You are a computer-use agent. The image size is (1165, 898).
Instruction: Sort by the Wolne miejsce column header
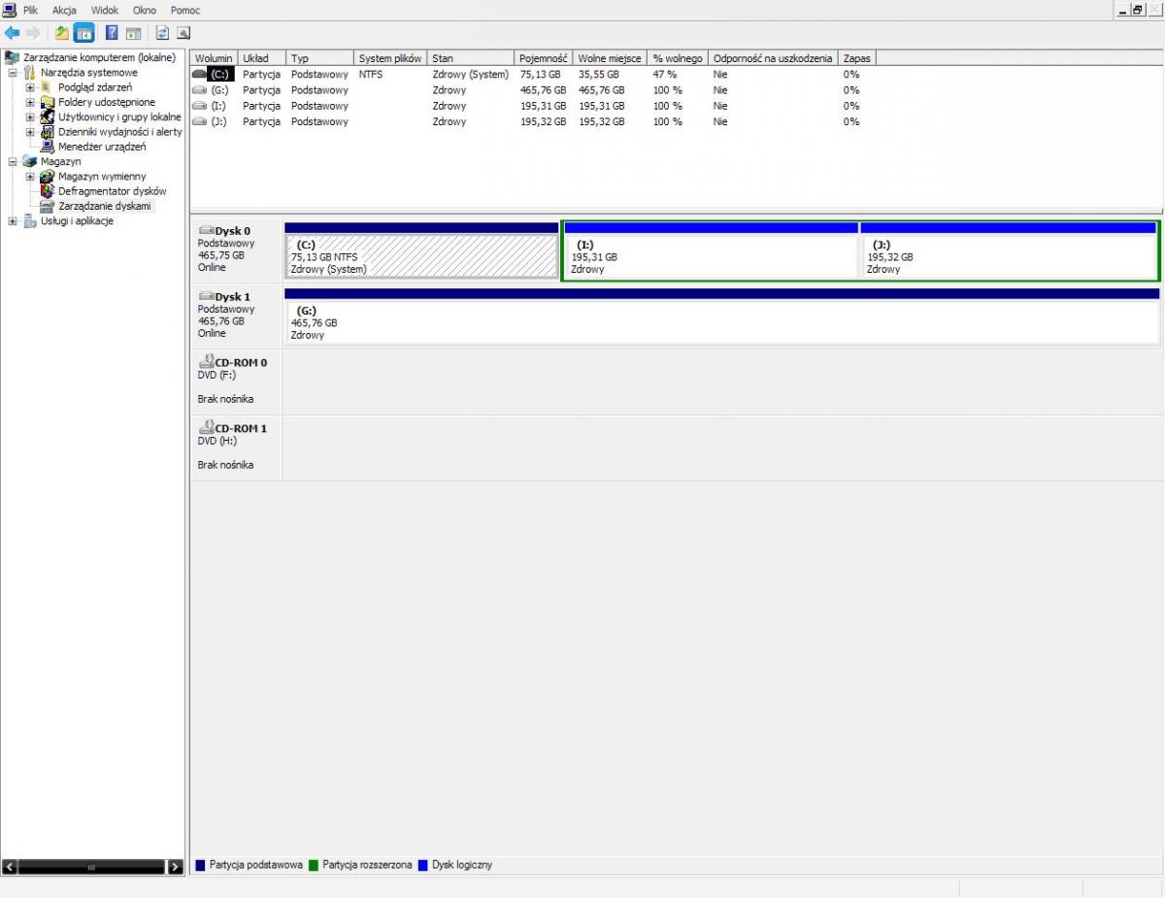point(610,58)
